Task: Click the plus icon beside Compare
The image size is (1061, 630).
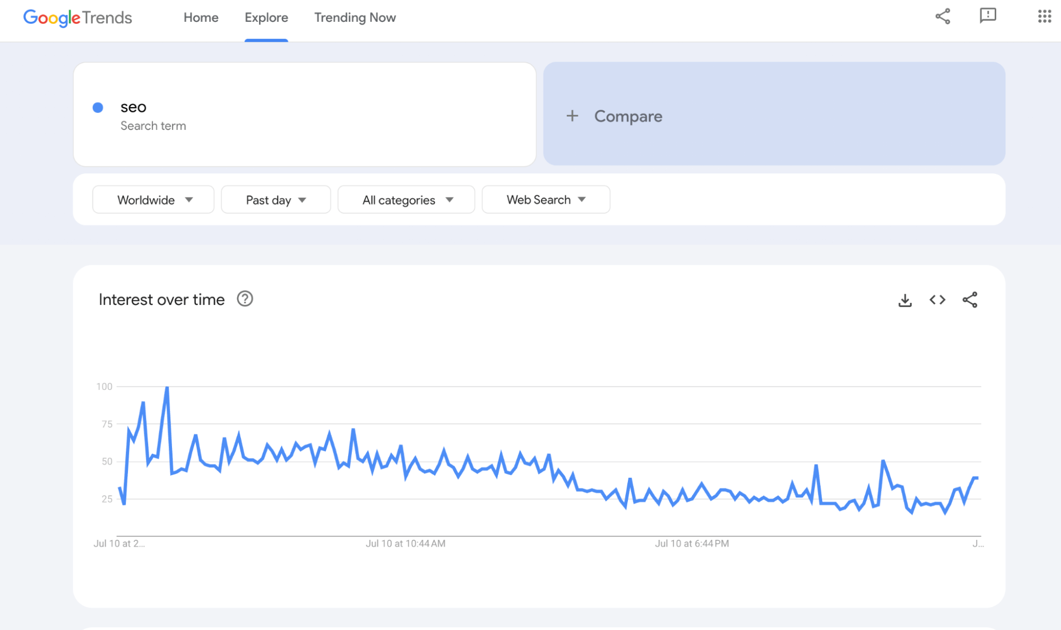Action: (x=572, y=116)
